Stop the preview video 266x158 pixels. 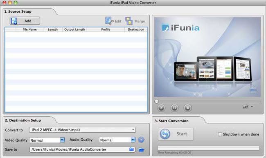[187, 108]
